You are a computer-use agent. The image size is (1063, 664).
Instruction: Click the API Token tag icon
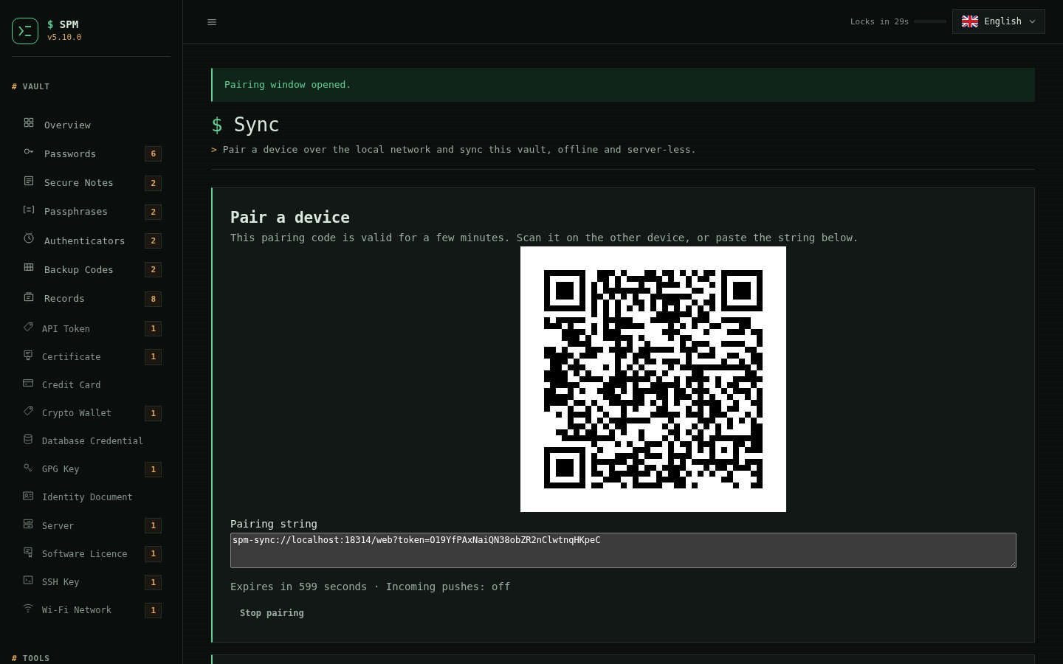(28, 327)
